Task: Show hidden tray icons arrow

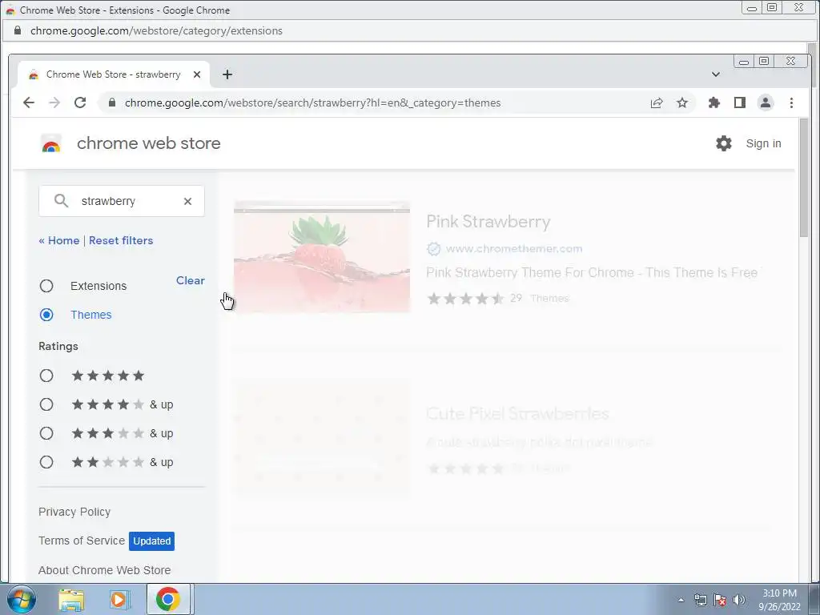Action: tap(681, 600)
